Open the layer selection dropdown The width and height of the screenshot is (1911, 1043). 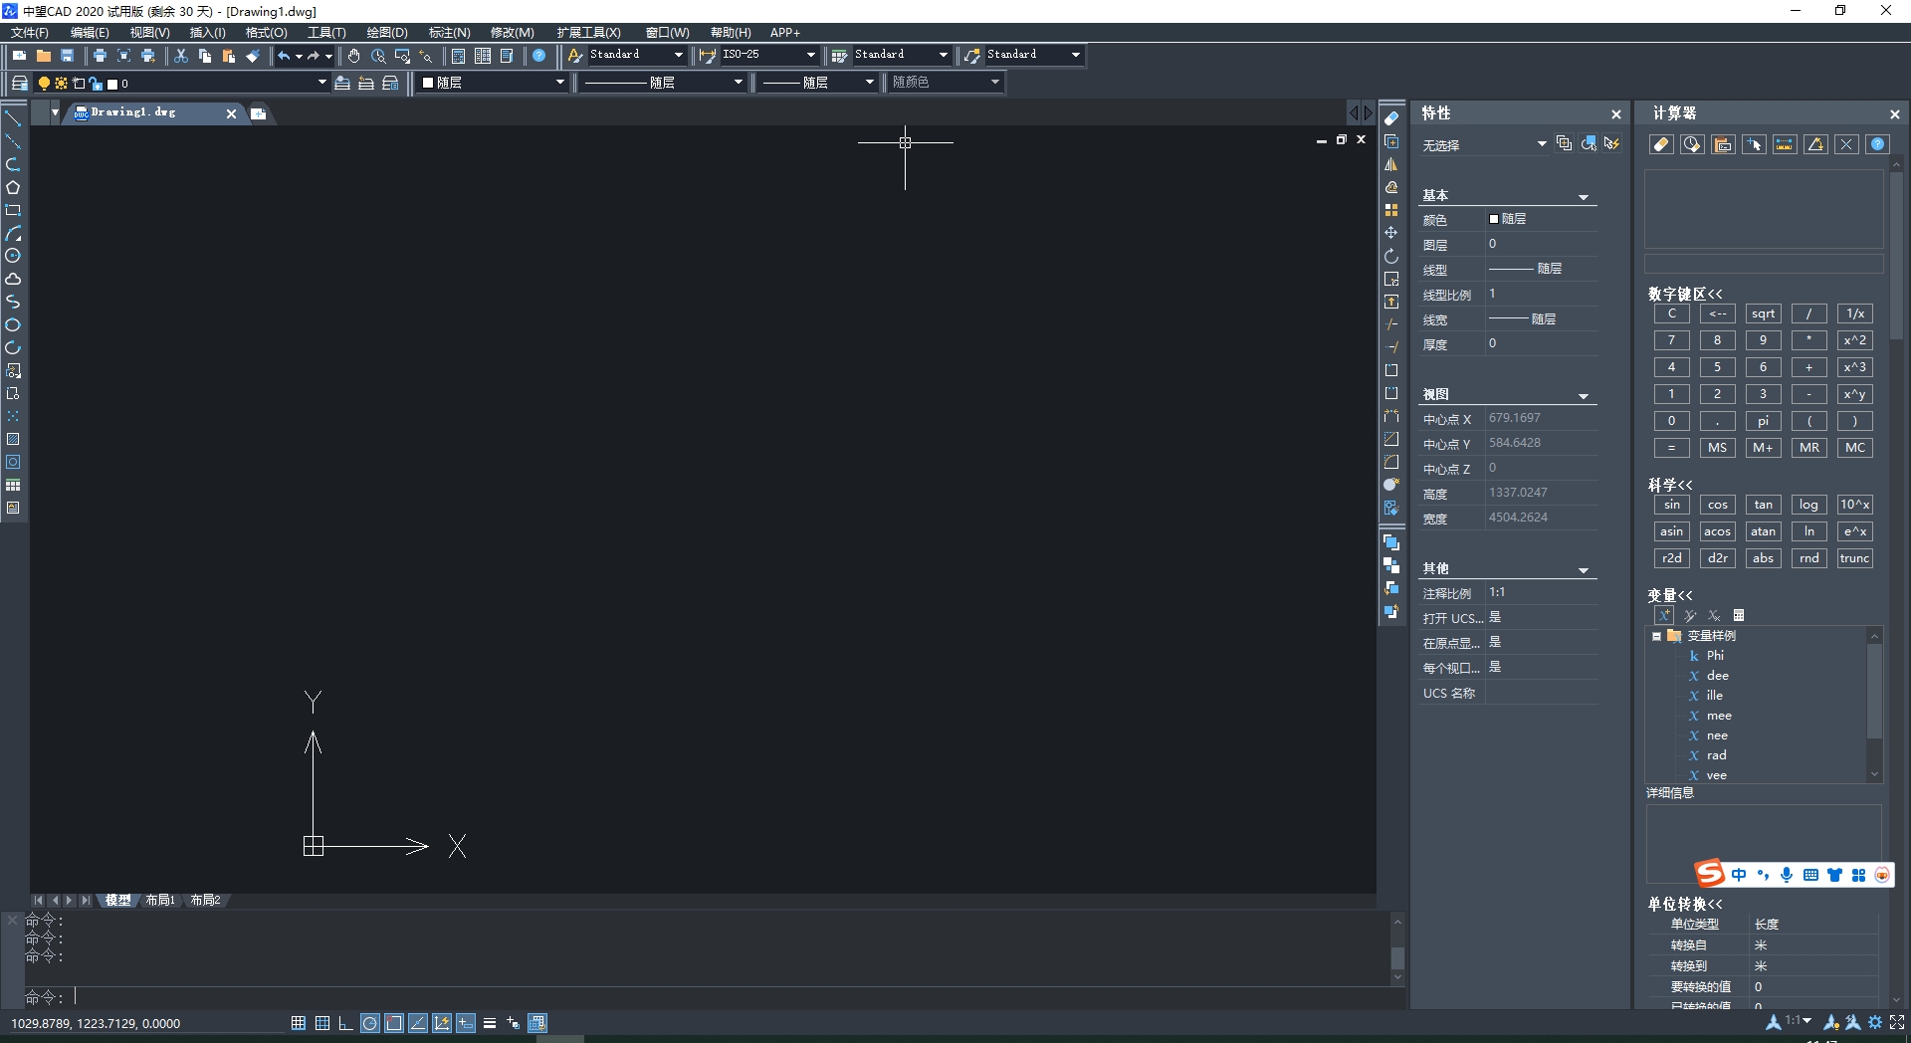coord(321,84)
